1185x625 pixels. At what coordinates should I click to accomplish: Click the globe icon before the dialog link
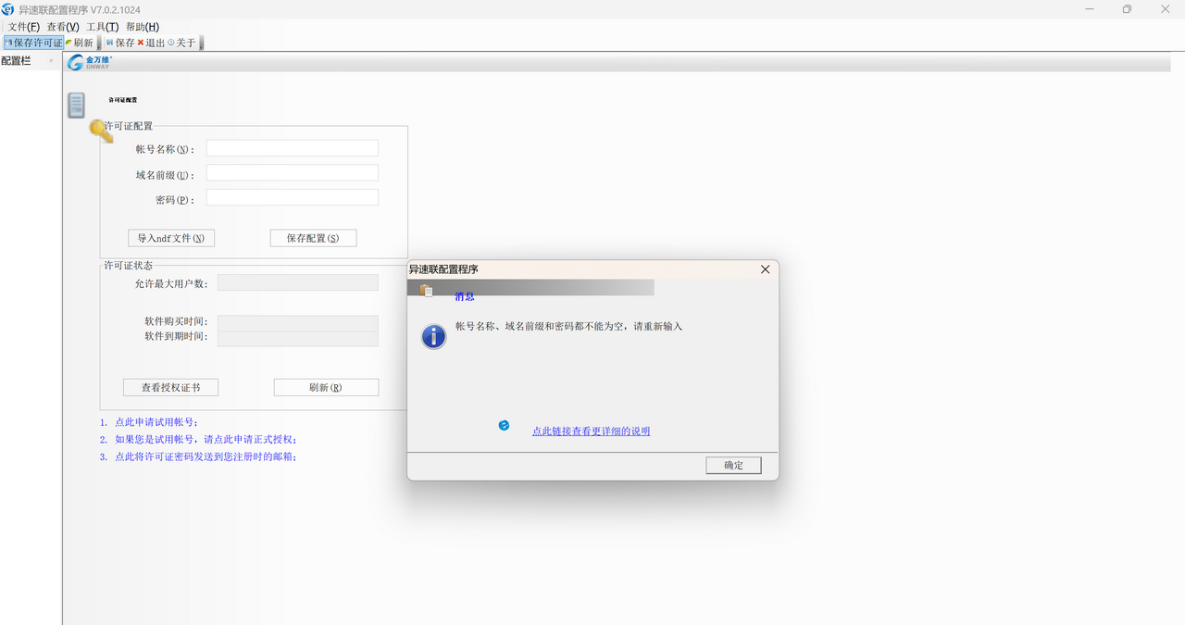(504, 424)
